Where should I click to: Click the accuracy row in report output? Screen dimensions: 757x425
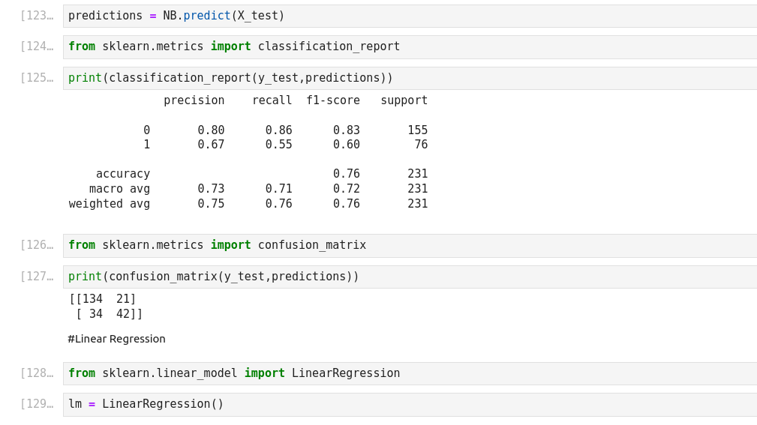point(123,174)
